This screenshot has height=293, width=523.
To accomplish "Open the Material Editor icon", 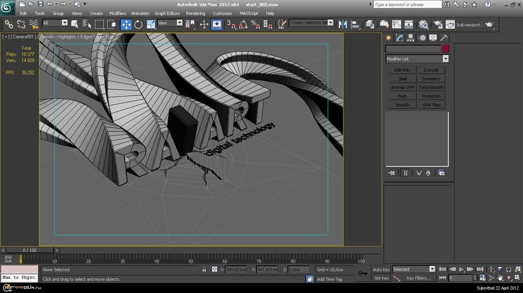I will coord(424,24).
